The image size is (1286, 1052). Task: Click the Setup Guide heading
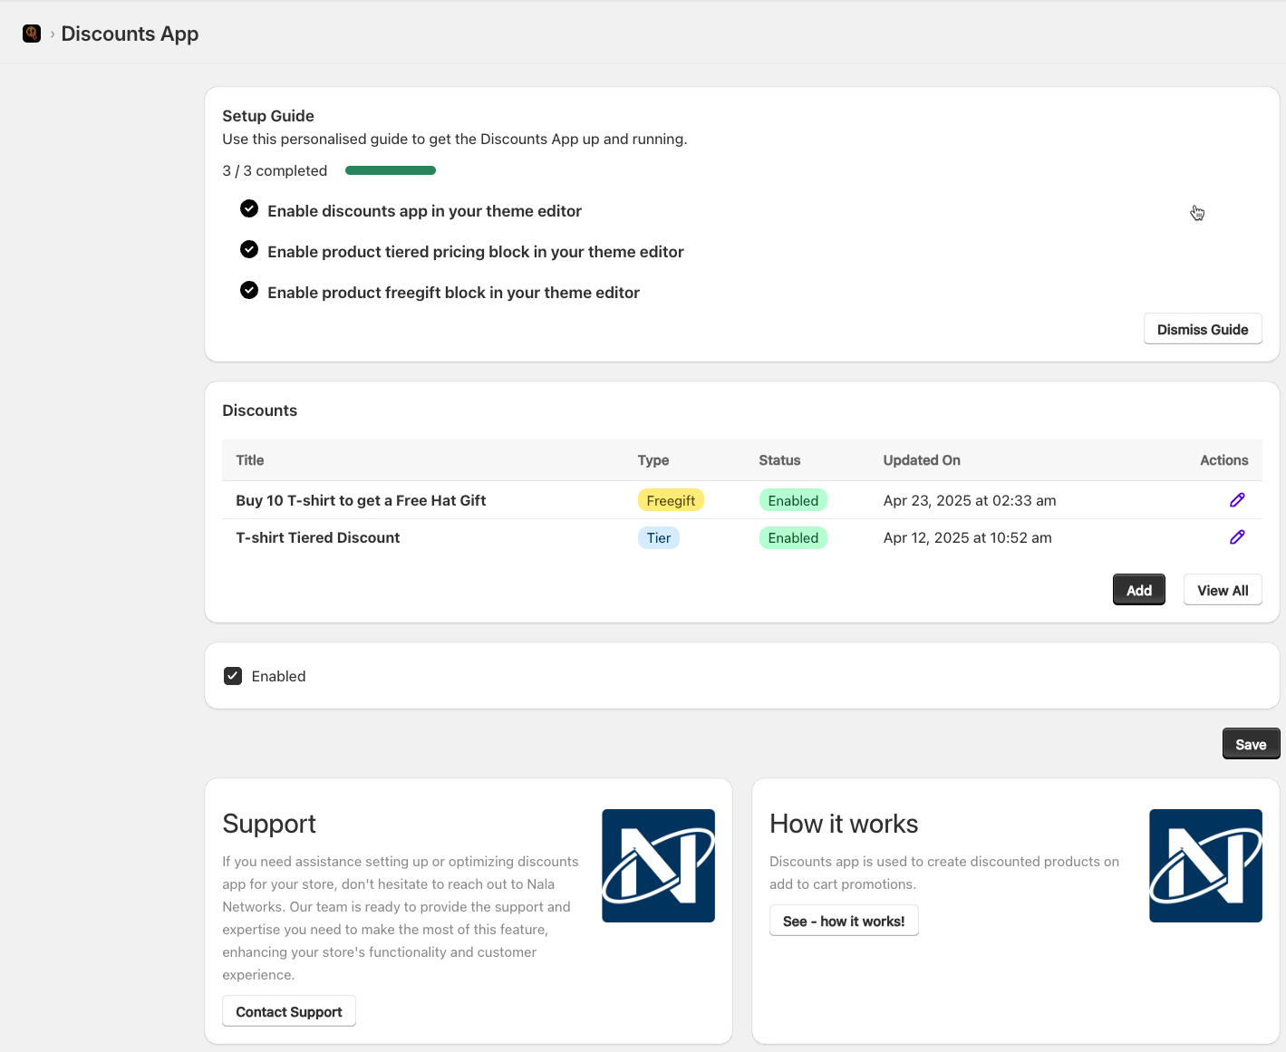[x=268, y=116]
